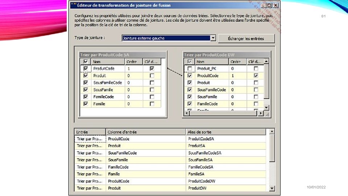Select the SousFamilleCodeSA alias cell
The width and height of the screenshot is (348, 196).
click(x=226, y=153)
